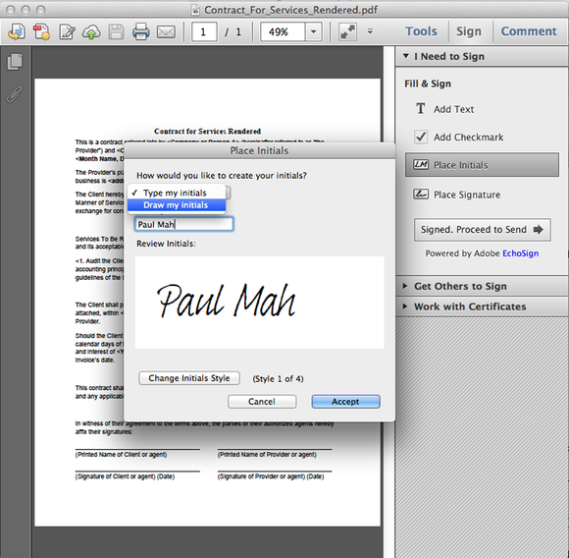Open the Tools pane

click(421, 31)
